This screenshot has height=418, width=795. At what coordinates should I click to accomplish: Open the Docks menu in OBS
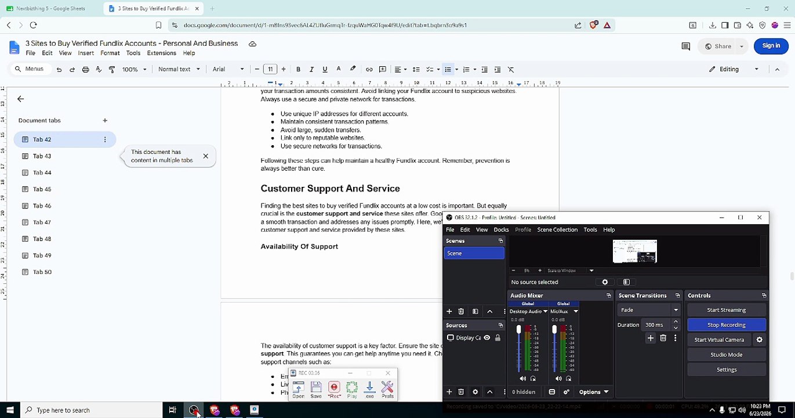501,230
